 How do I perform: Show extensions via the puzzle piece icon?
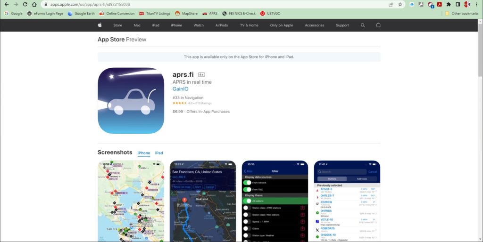(x=449, y=4)
